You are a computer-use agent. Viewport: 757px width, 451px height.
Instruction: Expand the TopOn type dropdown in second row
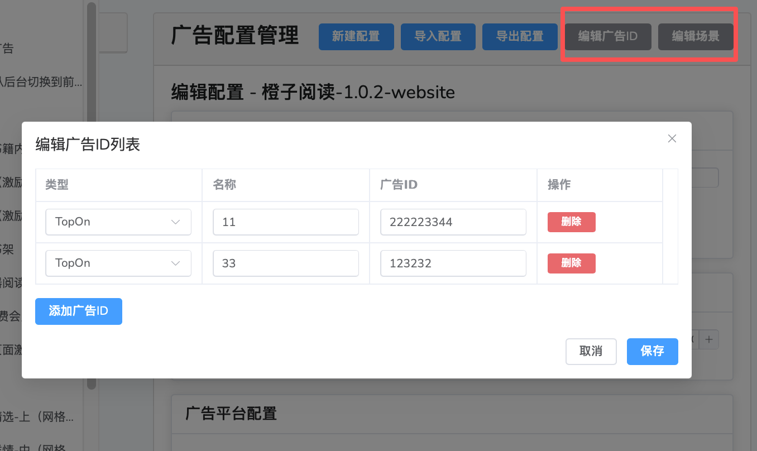(118, 263)
